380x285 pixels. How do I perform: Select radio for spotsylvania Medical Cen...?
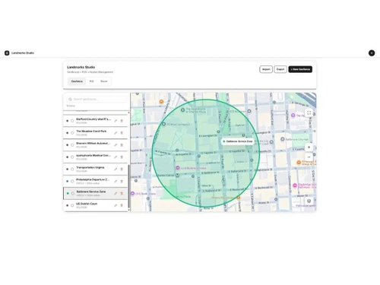72,157
